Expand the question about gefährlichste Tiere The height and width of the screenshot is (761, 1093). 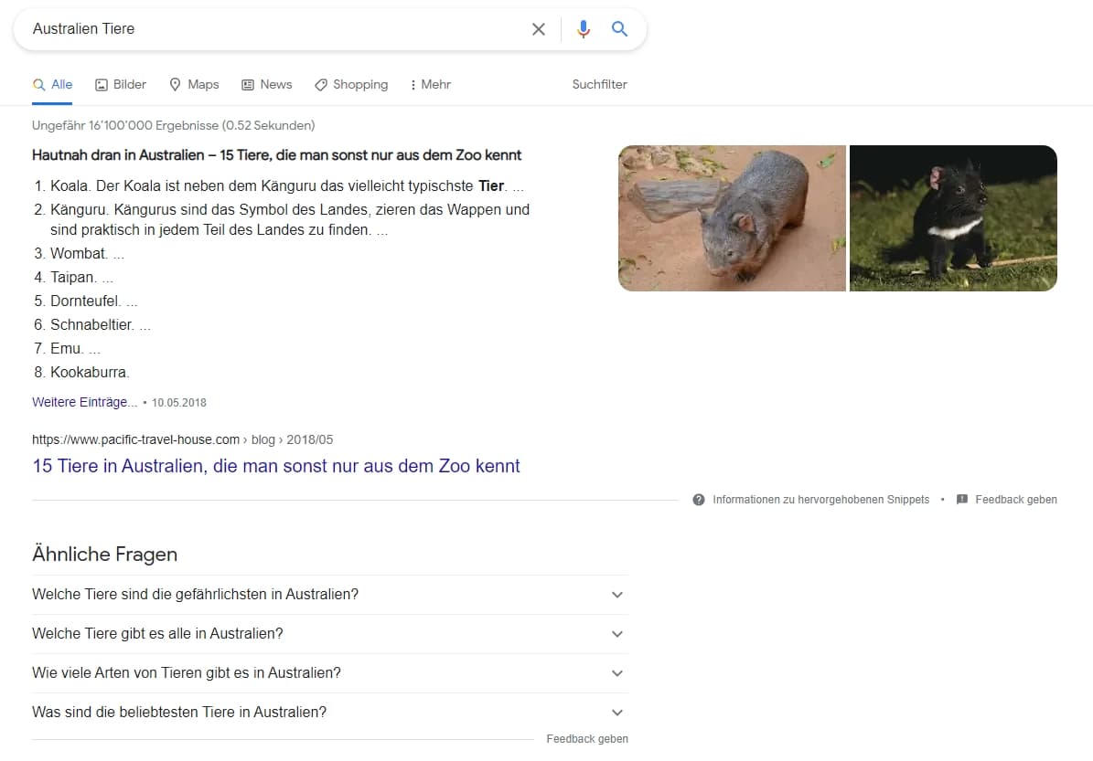[617, 594]
